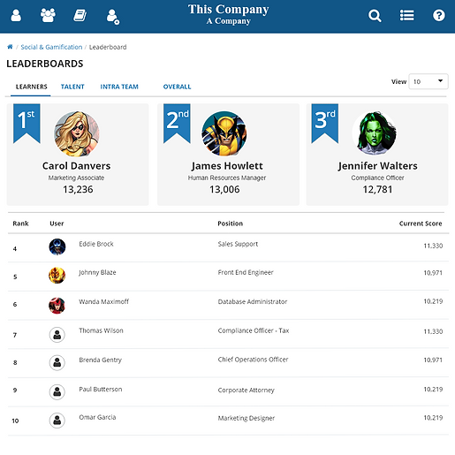Click the name Omar Garcia
This screenshot has width=455, height=455.
point(97,417)
